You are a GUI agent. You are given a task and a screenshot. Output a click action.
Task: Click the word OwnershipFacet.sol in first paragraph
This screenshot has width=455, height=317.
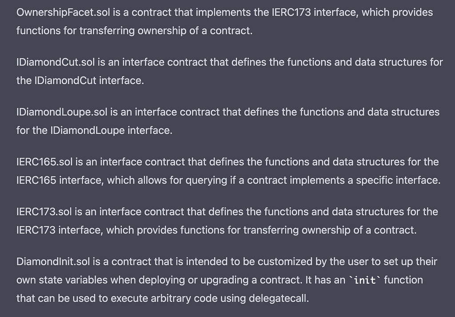coord(63,12)
